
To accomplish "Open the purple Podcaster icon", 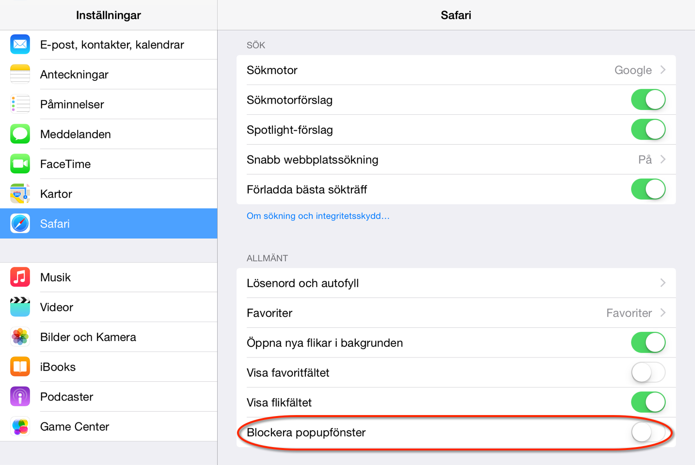I will point(20,397).
